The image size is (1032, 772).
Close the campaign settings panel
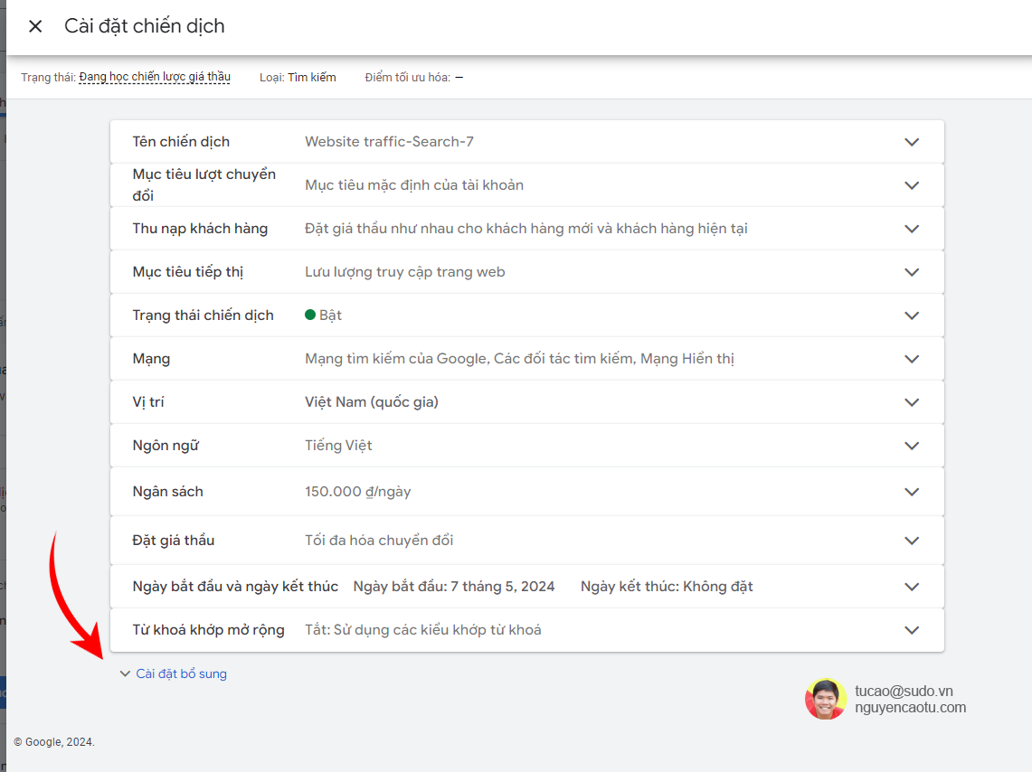pos(34,26)
